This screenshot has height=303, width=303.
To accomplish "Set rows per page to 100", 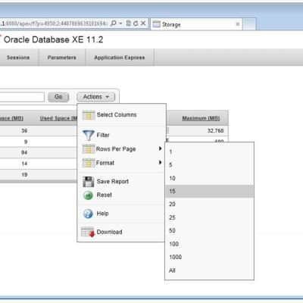I will 209,244.
